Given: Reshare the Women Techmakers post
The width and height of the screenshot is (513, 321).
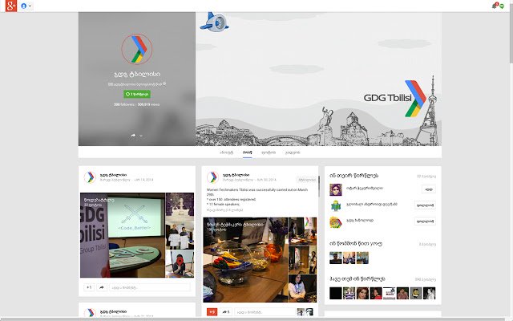Looking at the screenshot, I should [x=226, y=312].
